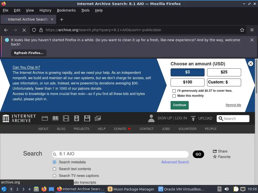Click the user avatar icon

tap(151, 118)
